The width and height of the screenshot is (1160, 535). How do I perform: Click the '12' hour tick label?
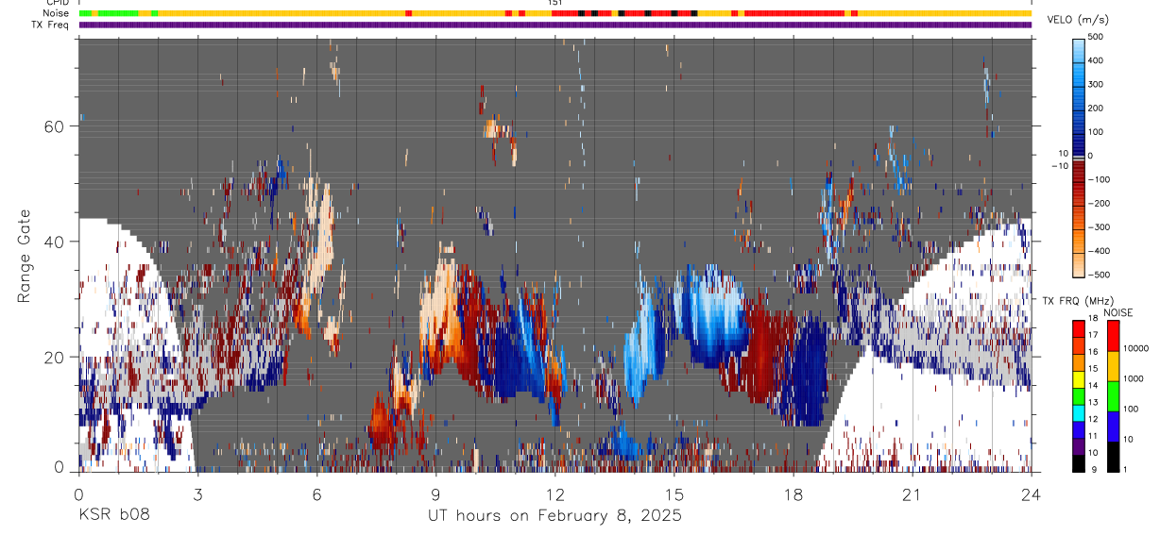coord(554,494)
